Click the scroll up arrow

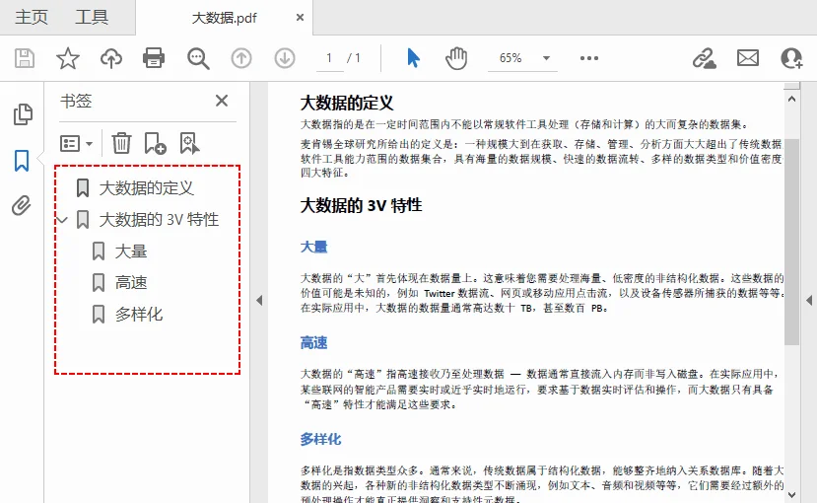pyautogui.click(x=791, y=99)
